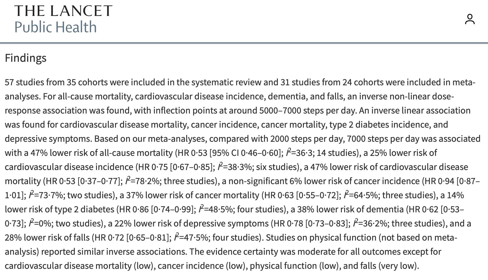
Task: Click the Findings section heading
Action: 26,58
